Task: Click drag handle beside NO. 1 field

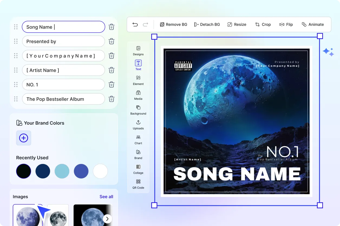Action: 16,85
